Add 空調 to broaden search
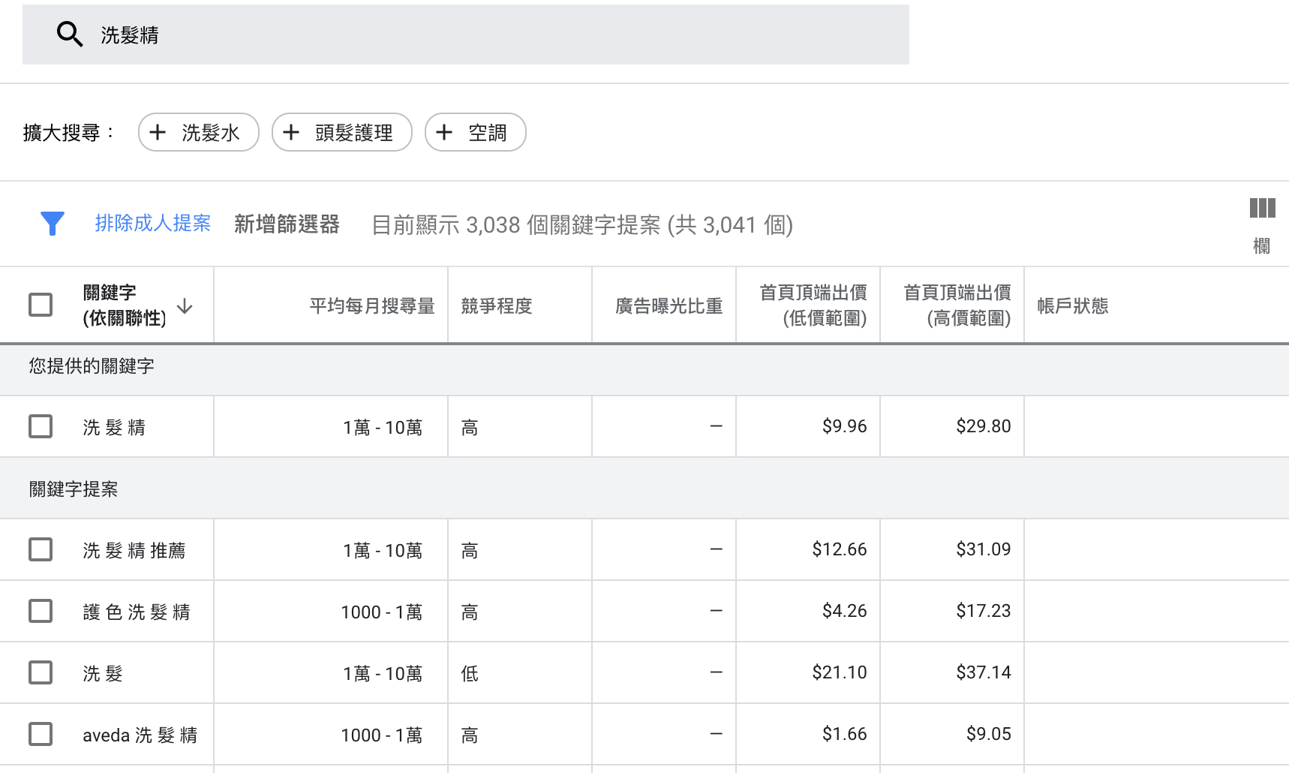 pyautogui.click(x=476, y=132)
